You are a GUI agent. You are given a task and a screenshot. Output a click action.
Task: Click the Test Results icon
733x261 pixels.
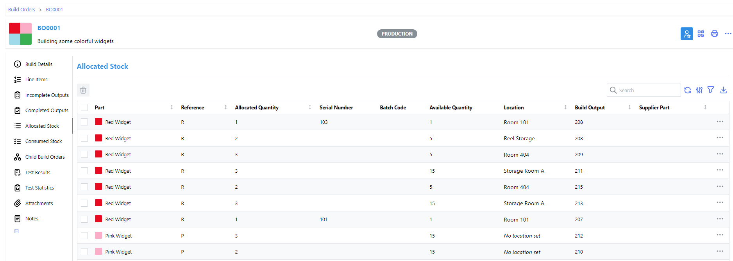coord(18,172)
